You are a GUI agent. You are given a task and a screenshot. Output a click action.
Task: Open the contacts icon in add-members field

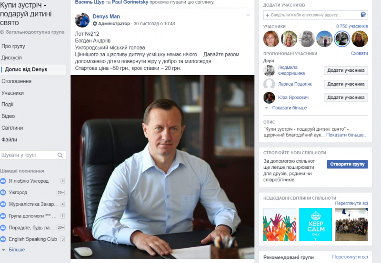click(x=363, y=15)
